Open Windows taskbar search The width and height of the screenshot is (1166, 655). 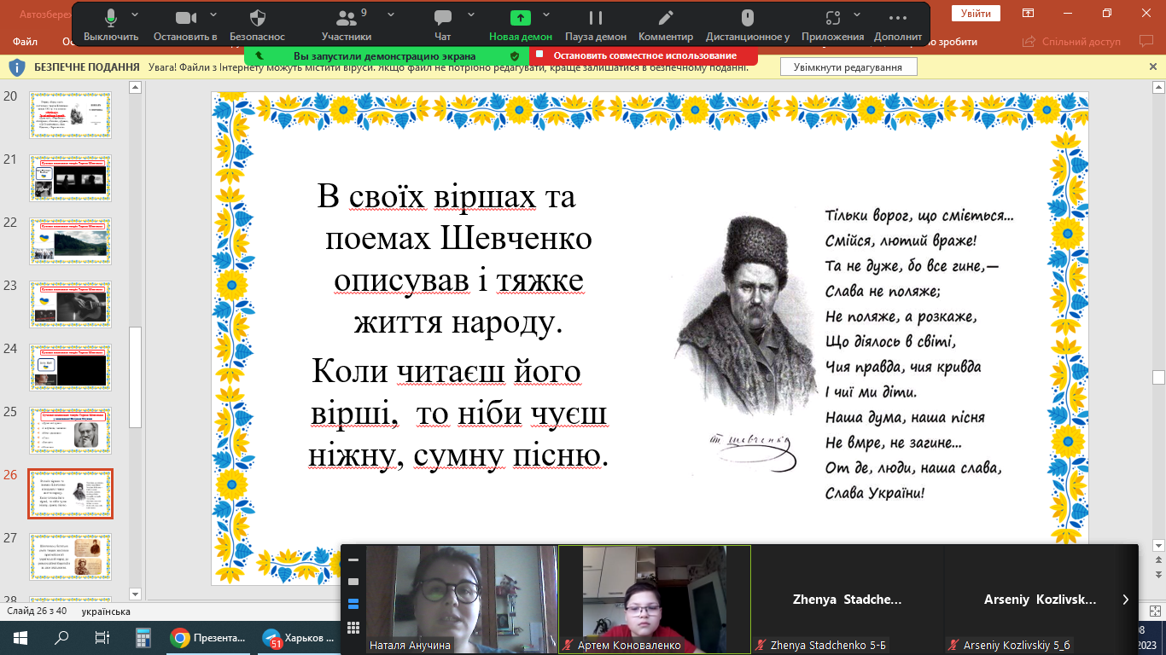pos(61,637)
